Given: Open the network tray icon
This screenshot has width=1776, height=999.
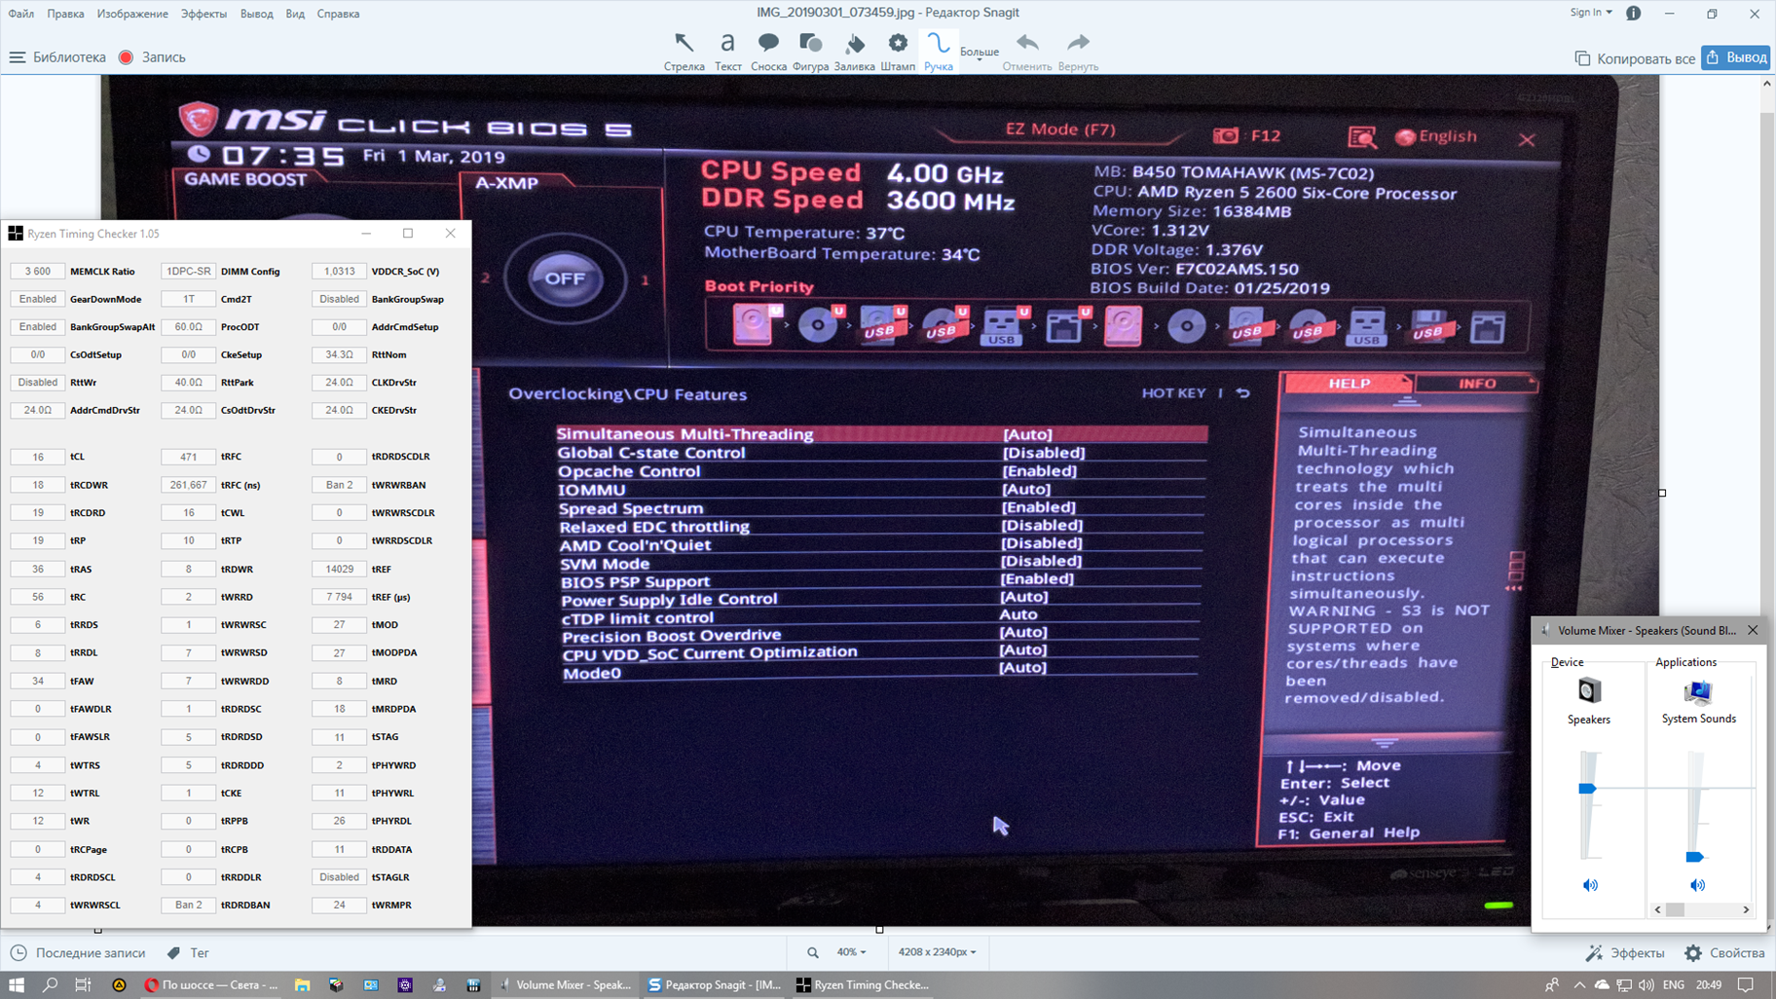Looking at the screenshot, I should 1624,984.
